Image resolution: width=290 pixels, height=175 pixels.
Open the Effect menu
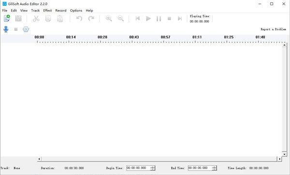[x=47, y=11]
